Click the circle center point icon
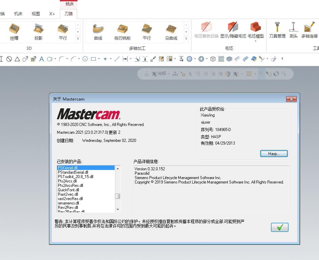Screen dimensions: 319x260 [x=85, y=59]
